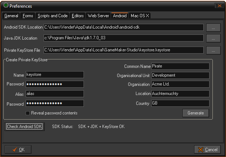
Task: Click the Country field showing GB
Action: click(x=180, y=103)
